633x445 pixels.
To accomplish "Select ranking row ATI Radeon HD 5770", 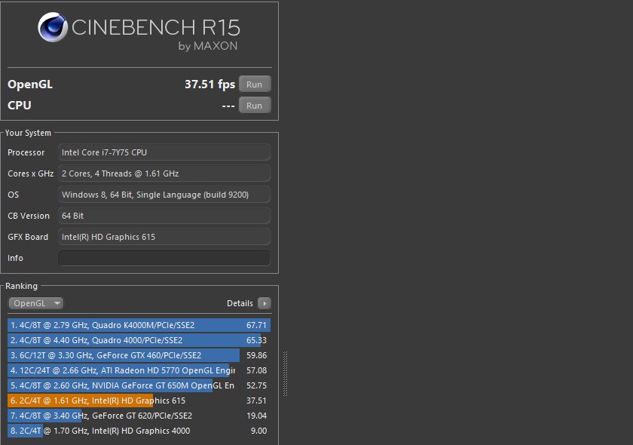I will [x=139, y=370].
